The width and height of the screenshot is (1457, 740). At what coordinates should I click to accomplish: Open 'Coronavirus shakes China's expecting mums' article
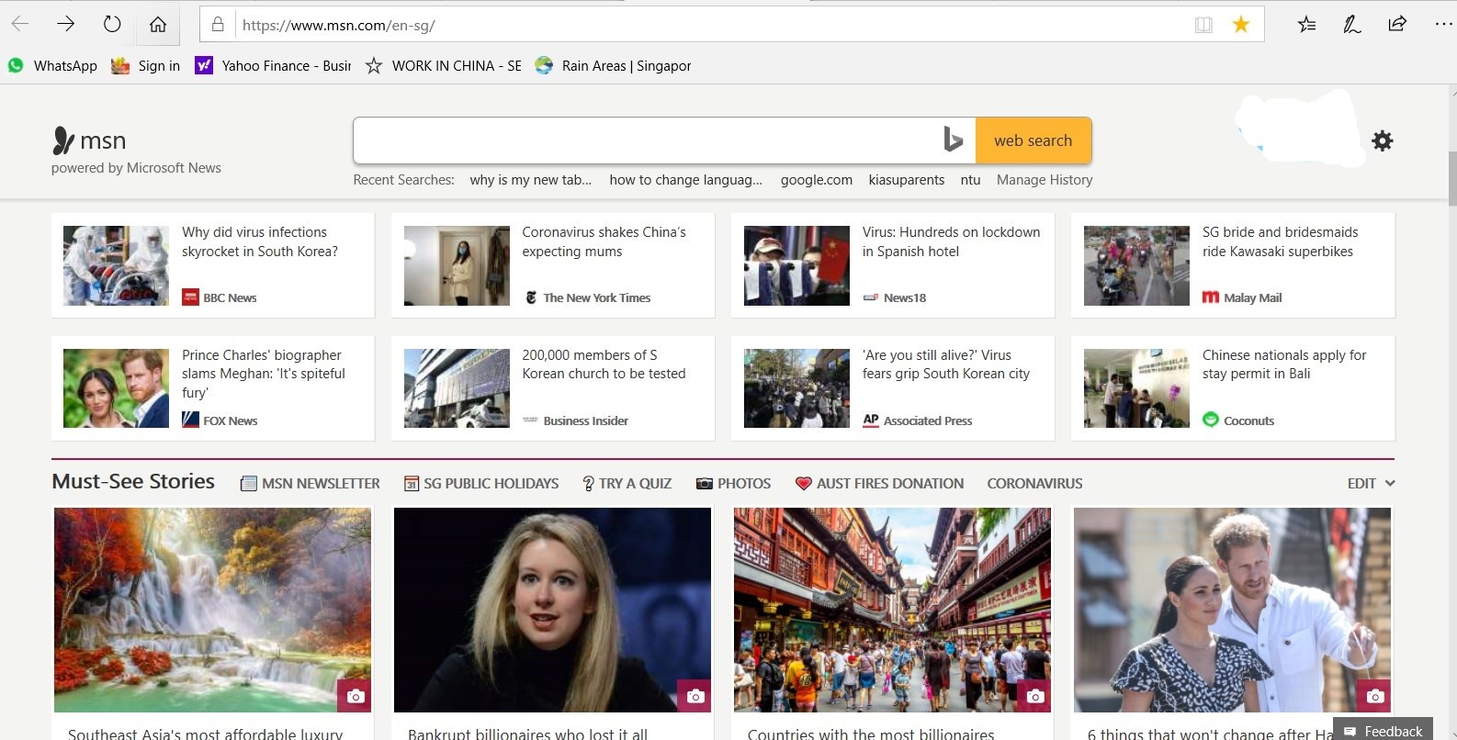[604, 241]
